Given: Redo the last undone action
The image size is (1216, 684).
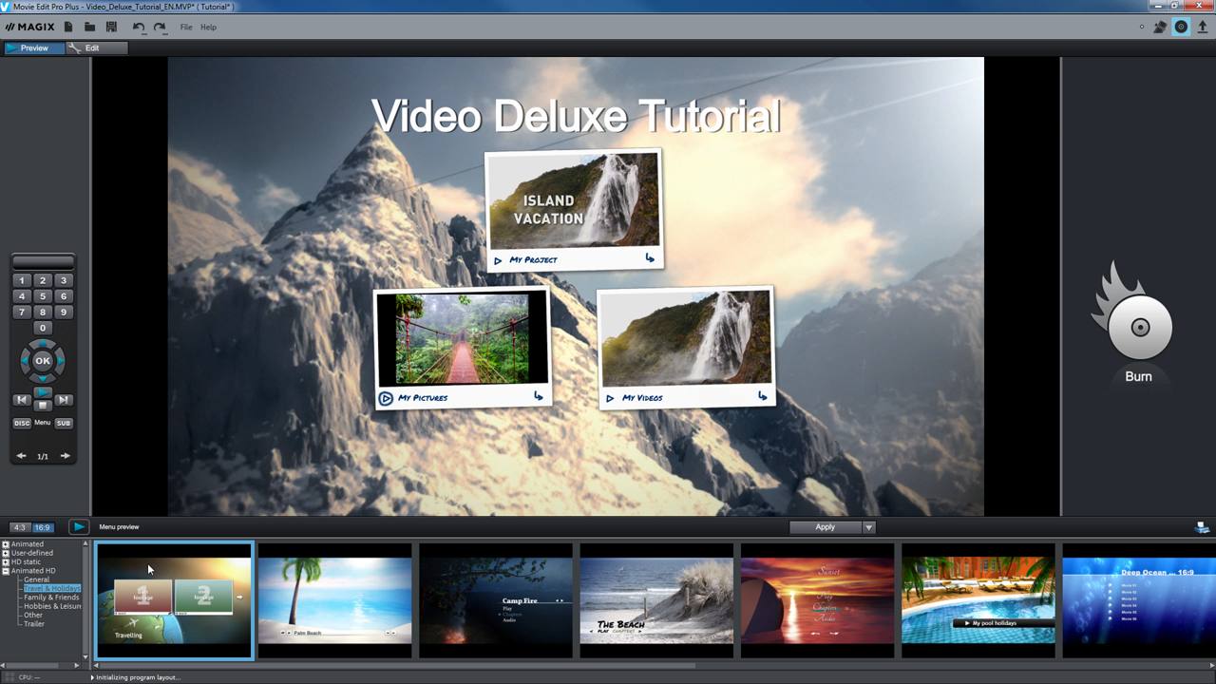Looking at the screenshot, I should click(160, 27).
